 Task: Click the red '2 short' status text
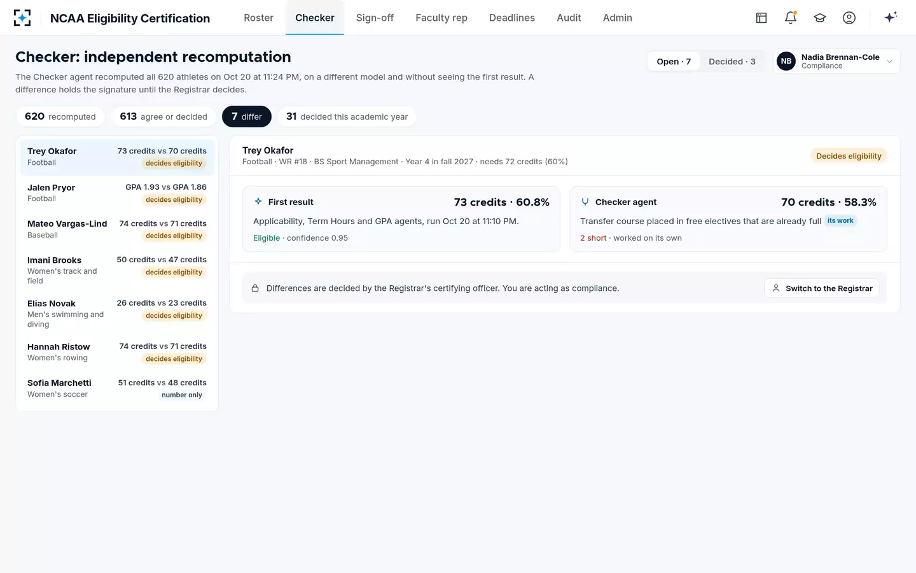[593, 238]
